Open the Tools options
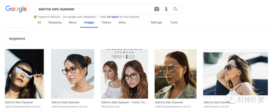273x112 pixels. [x=174, y=22]
